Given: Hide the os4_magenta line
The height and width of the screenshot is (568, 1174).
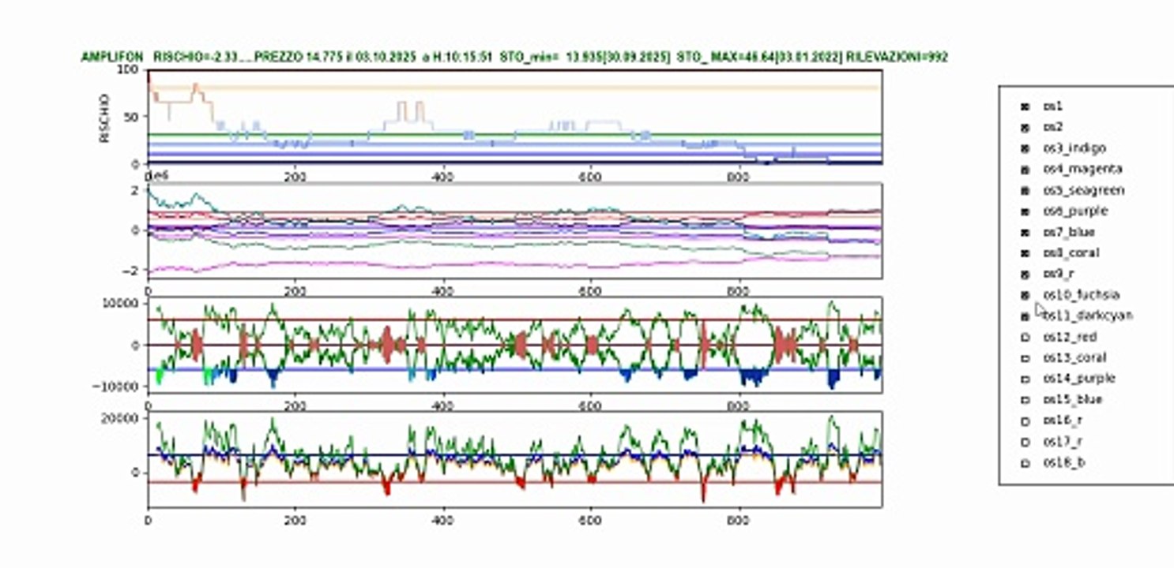Looking at the screenshot, I should (1025, 169).
